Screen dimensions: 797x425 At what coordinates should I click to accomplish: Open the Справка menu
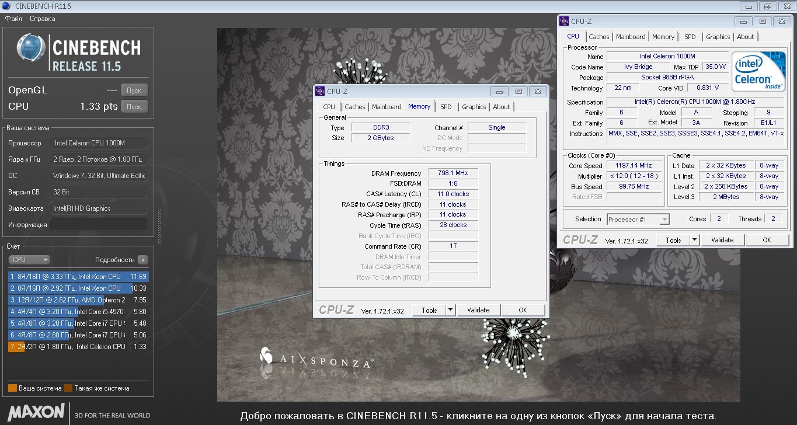coord(42,19)
